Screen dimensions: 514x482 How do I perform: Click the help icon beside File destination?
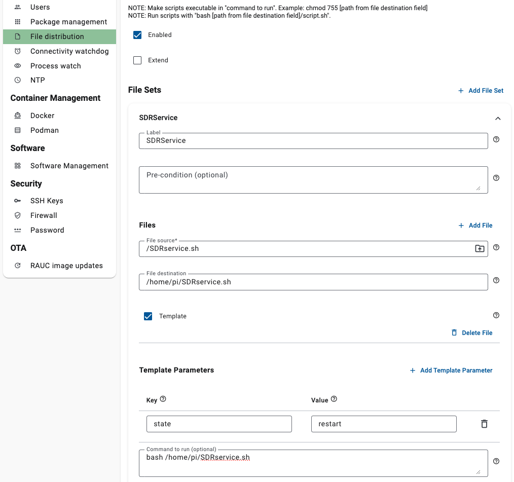[496, 280]
